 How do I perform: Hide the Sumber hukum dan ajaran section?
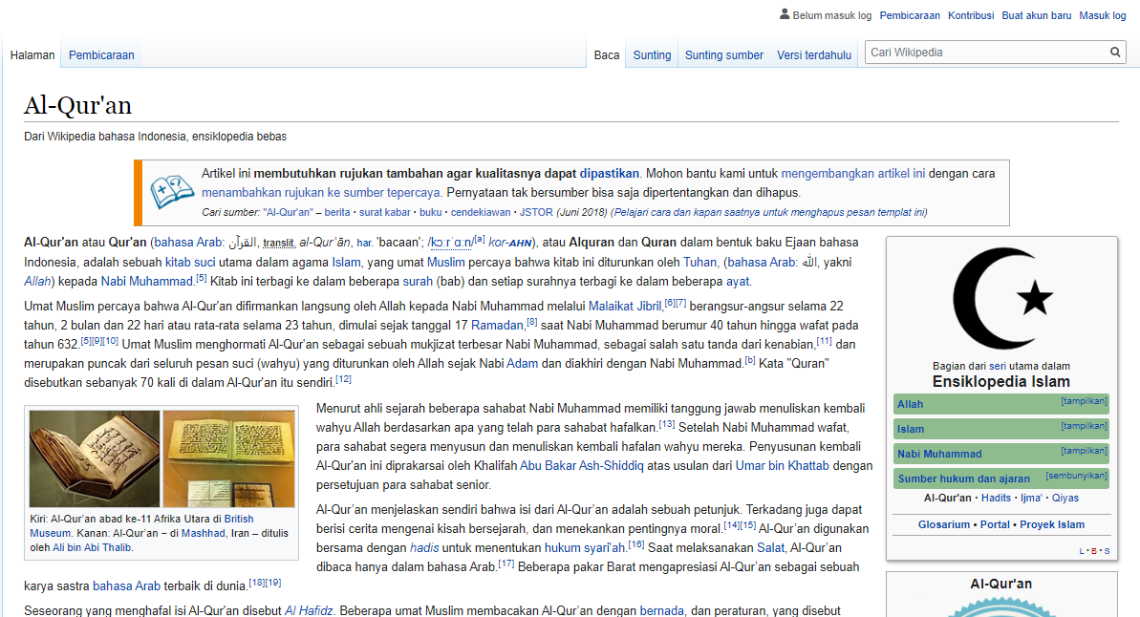(x=1076, y=476)
